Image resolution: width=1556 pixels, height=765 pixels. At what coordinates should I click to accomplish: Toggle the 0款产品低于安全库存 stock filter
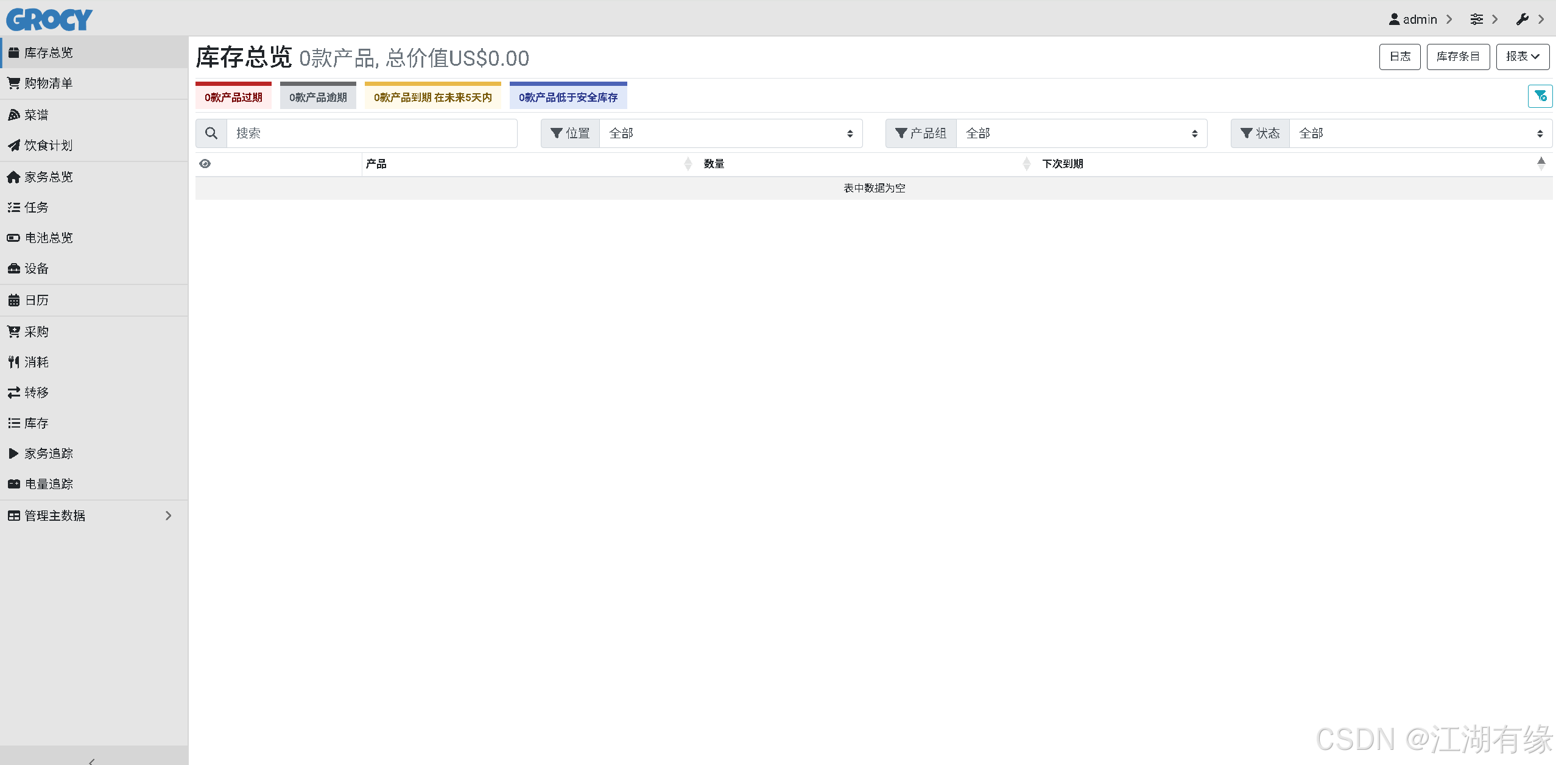click(x=567, y=95)
